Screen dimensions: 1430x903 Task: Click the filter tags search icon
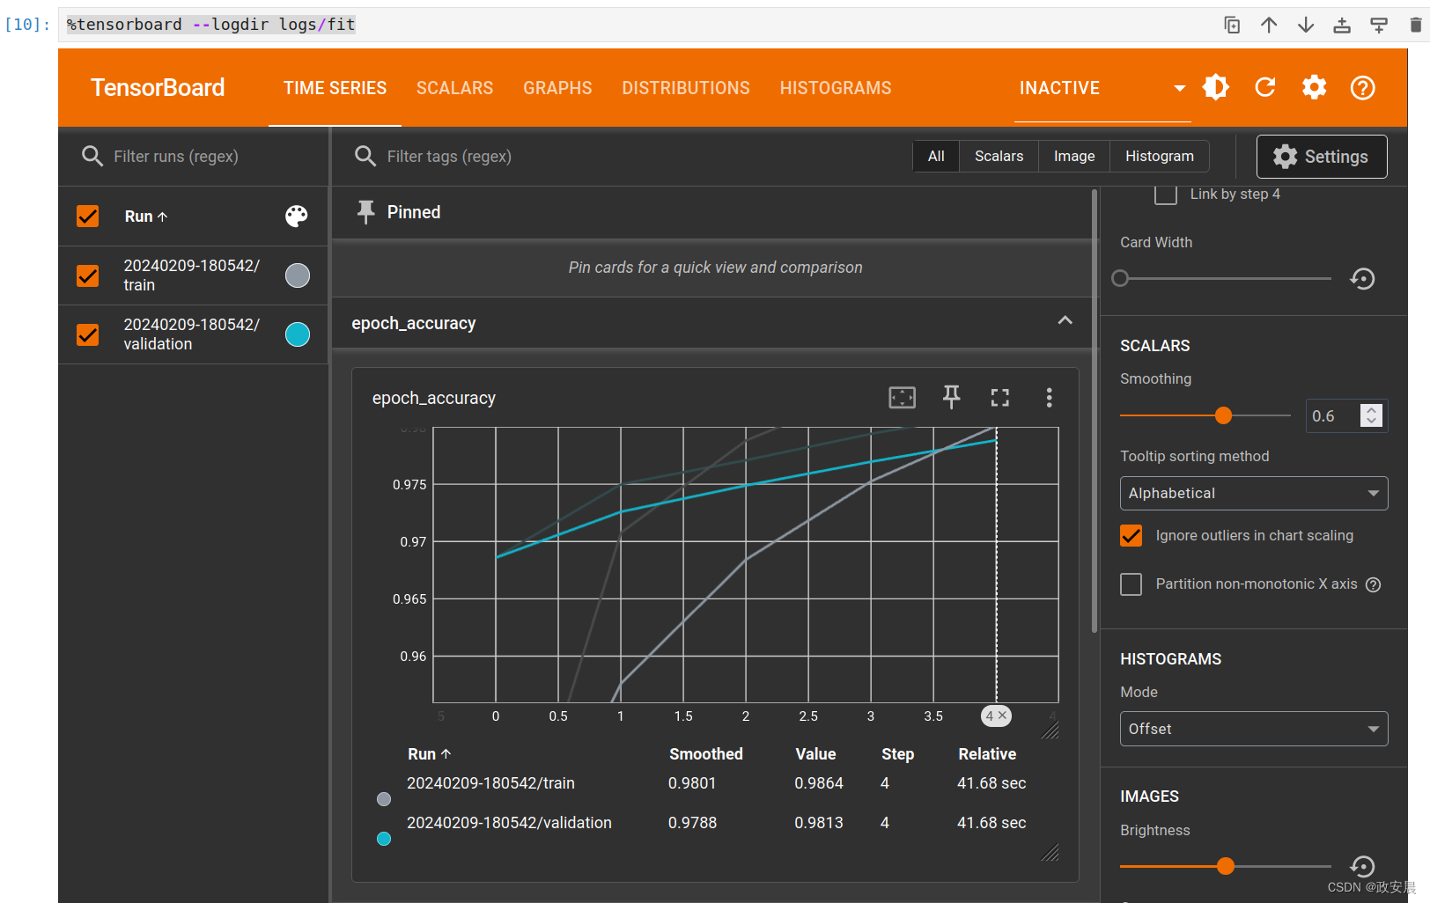click(x=365, y=157)
